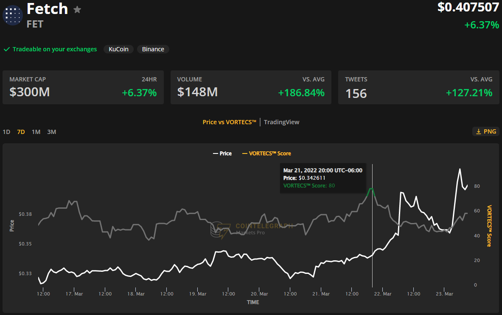Open the Binance exchange tag
The image size is (502, 315).
click(153, 49)
